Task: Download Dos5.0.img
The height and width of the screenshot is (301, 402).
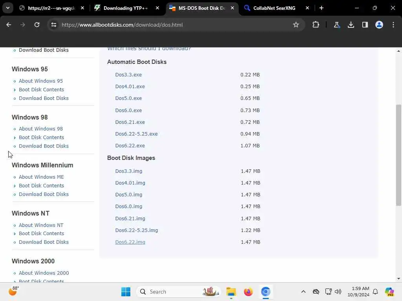Action: (x=129, y=194)
